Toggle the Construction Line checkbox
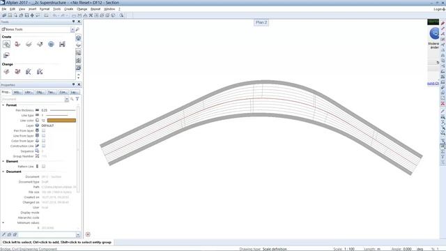This screenshot has width=446, height=251. click(43, 146)
